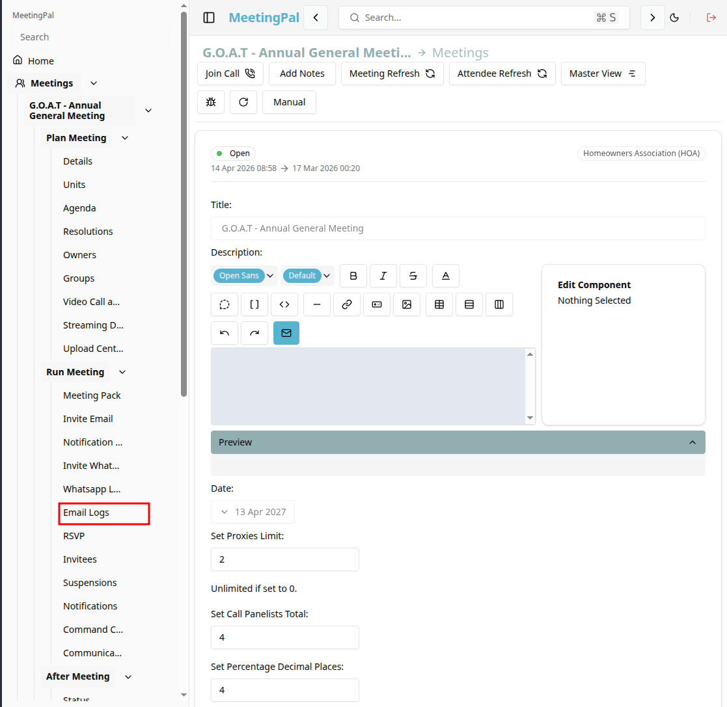
Task: Click Meeting Refresh button
Action: pyautogui.click(x=392, y=73)
